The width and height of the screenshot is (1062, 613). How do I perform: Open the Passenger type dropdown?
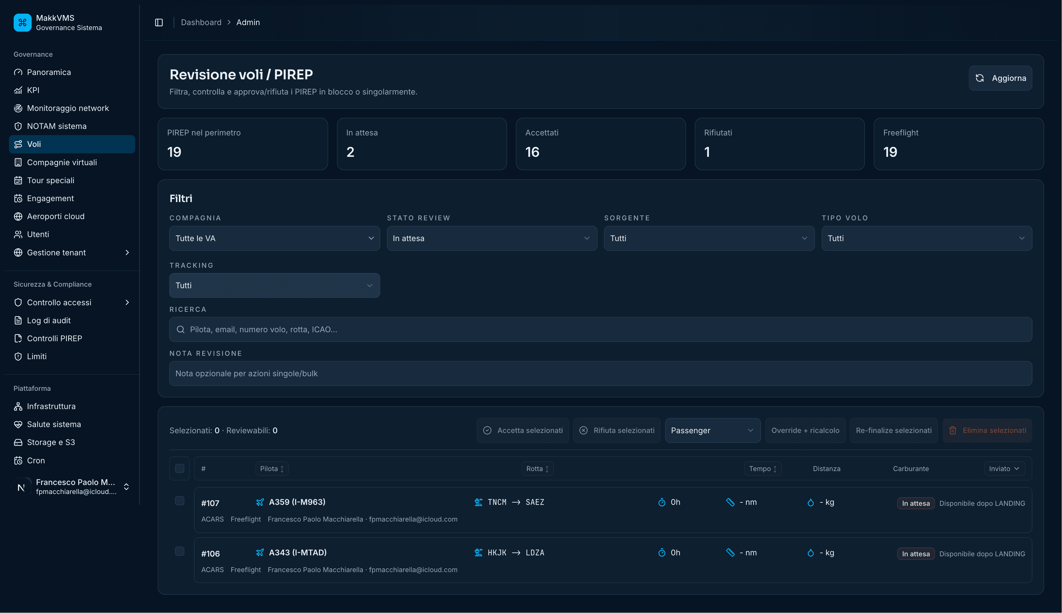[712, 430]
